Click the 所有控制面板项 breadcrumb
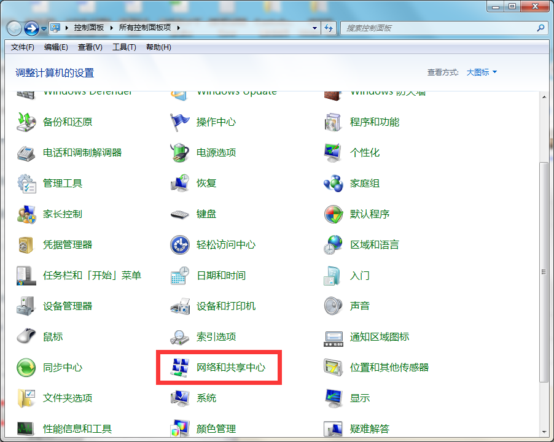The width and height of the screenshot is (554, 442). (145, 28)
